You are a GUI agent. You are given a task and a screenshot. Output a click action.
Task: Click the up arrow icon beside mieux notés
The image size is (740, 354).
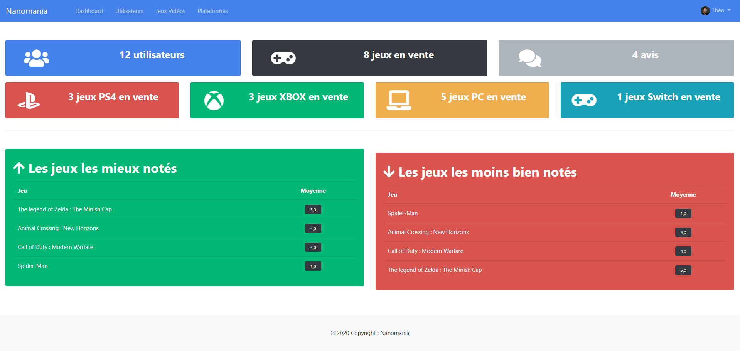pyautogui.click(x=19, y=168)
